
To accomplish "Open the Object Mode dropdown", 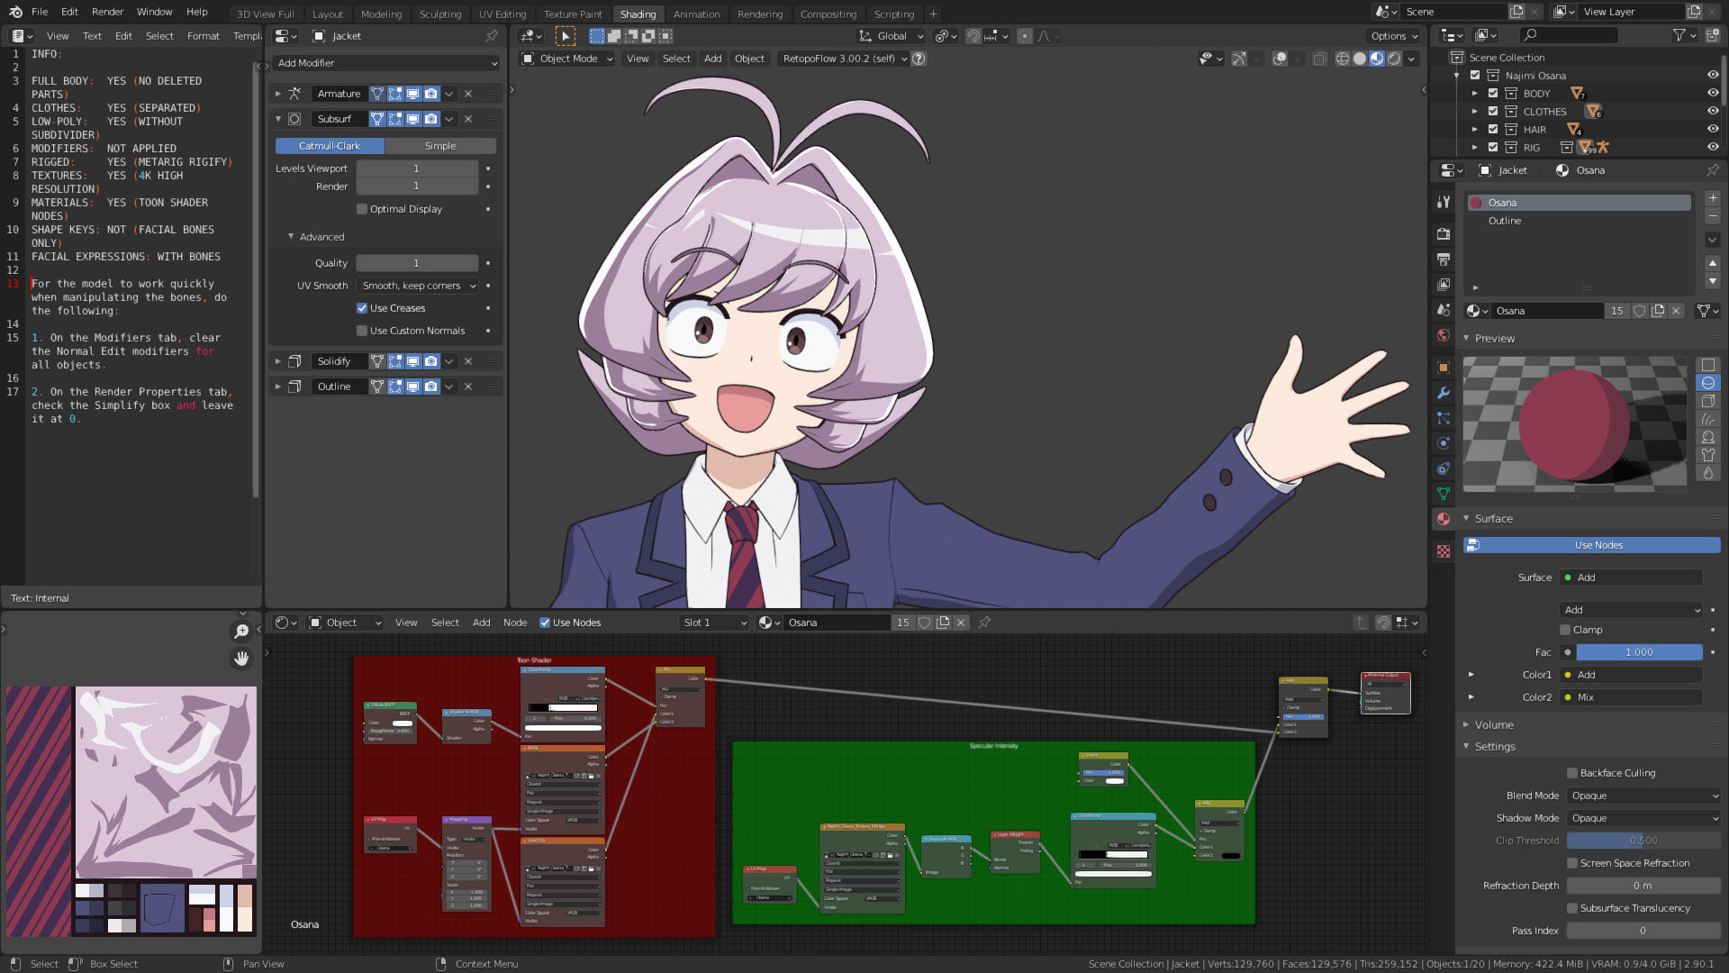I will (568, 59).
